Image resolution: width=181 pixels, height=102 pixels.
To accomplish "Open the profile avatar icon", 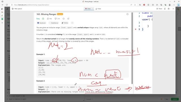I will 170,5.
